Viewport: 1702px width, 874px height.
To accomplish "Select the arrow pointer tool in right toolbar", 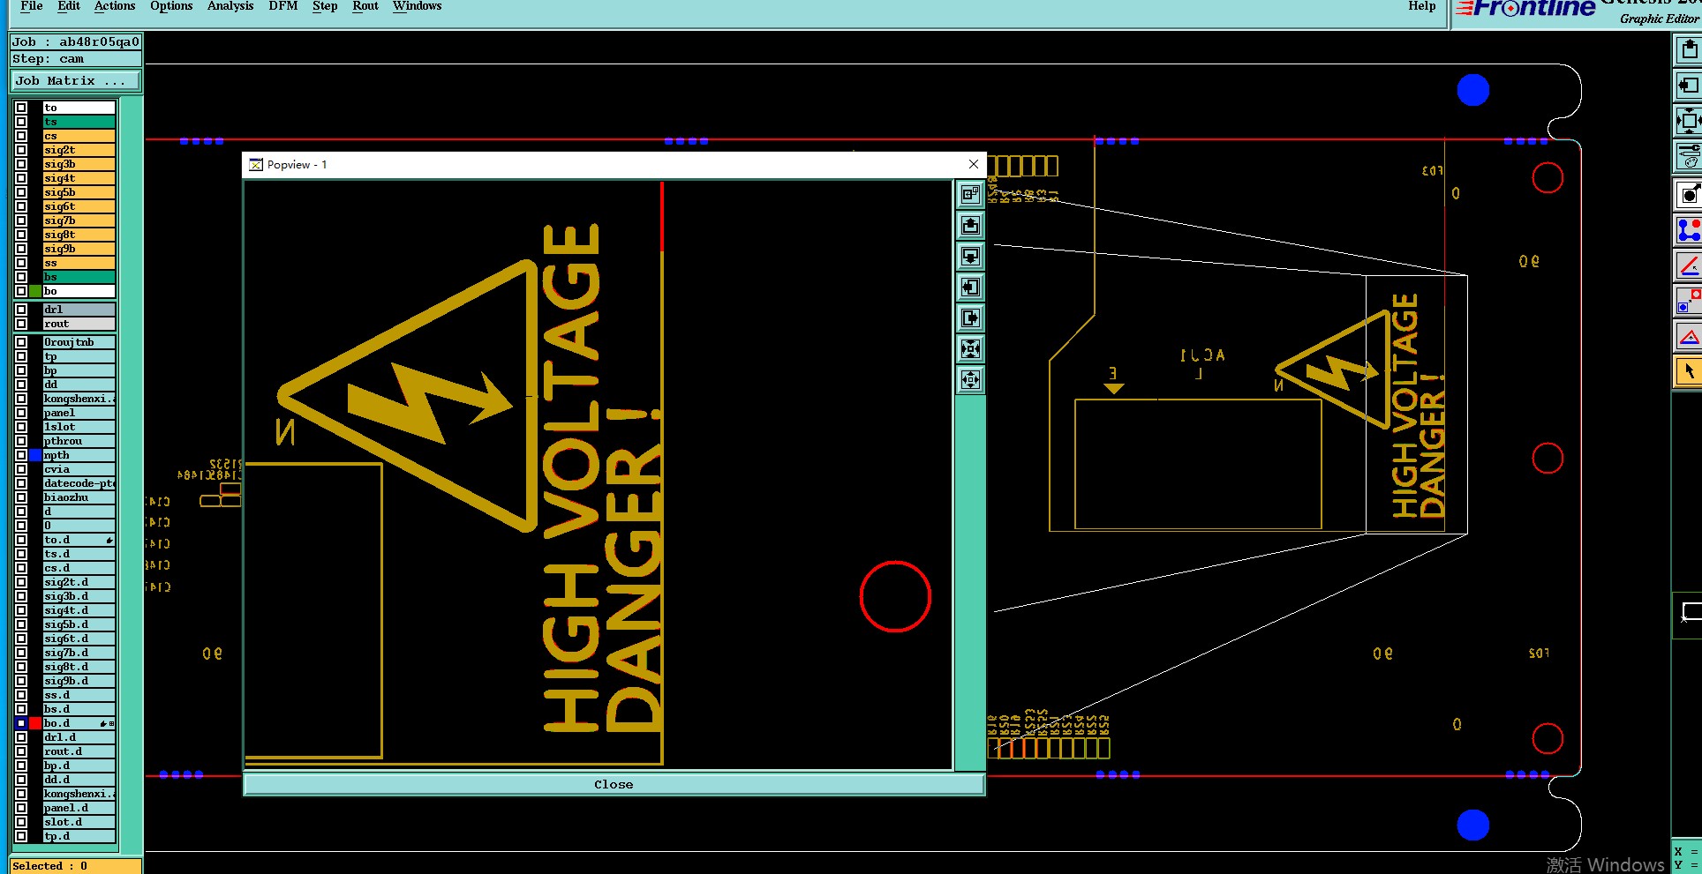I will [1689, 371].
